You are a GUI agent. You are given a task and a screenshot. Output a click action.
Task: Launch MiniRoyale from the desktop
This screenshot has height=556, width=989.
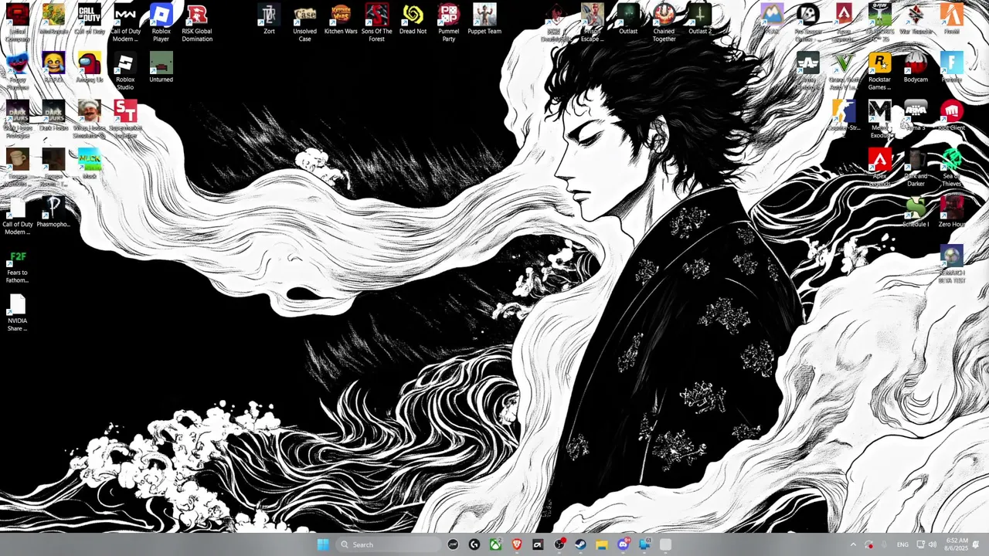coord(53,19)
